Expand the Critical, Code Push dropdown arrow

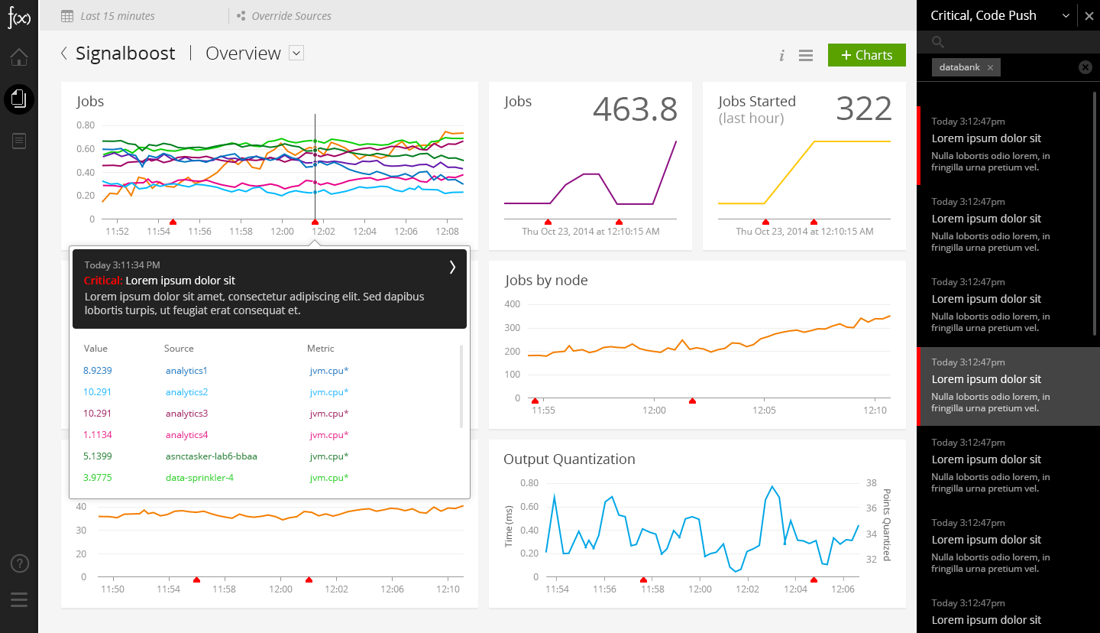coord(1066,16)
